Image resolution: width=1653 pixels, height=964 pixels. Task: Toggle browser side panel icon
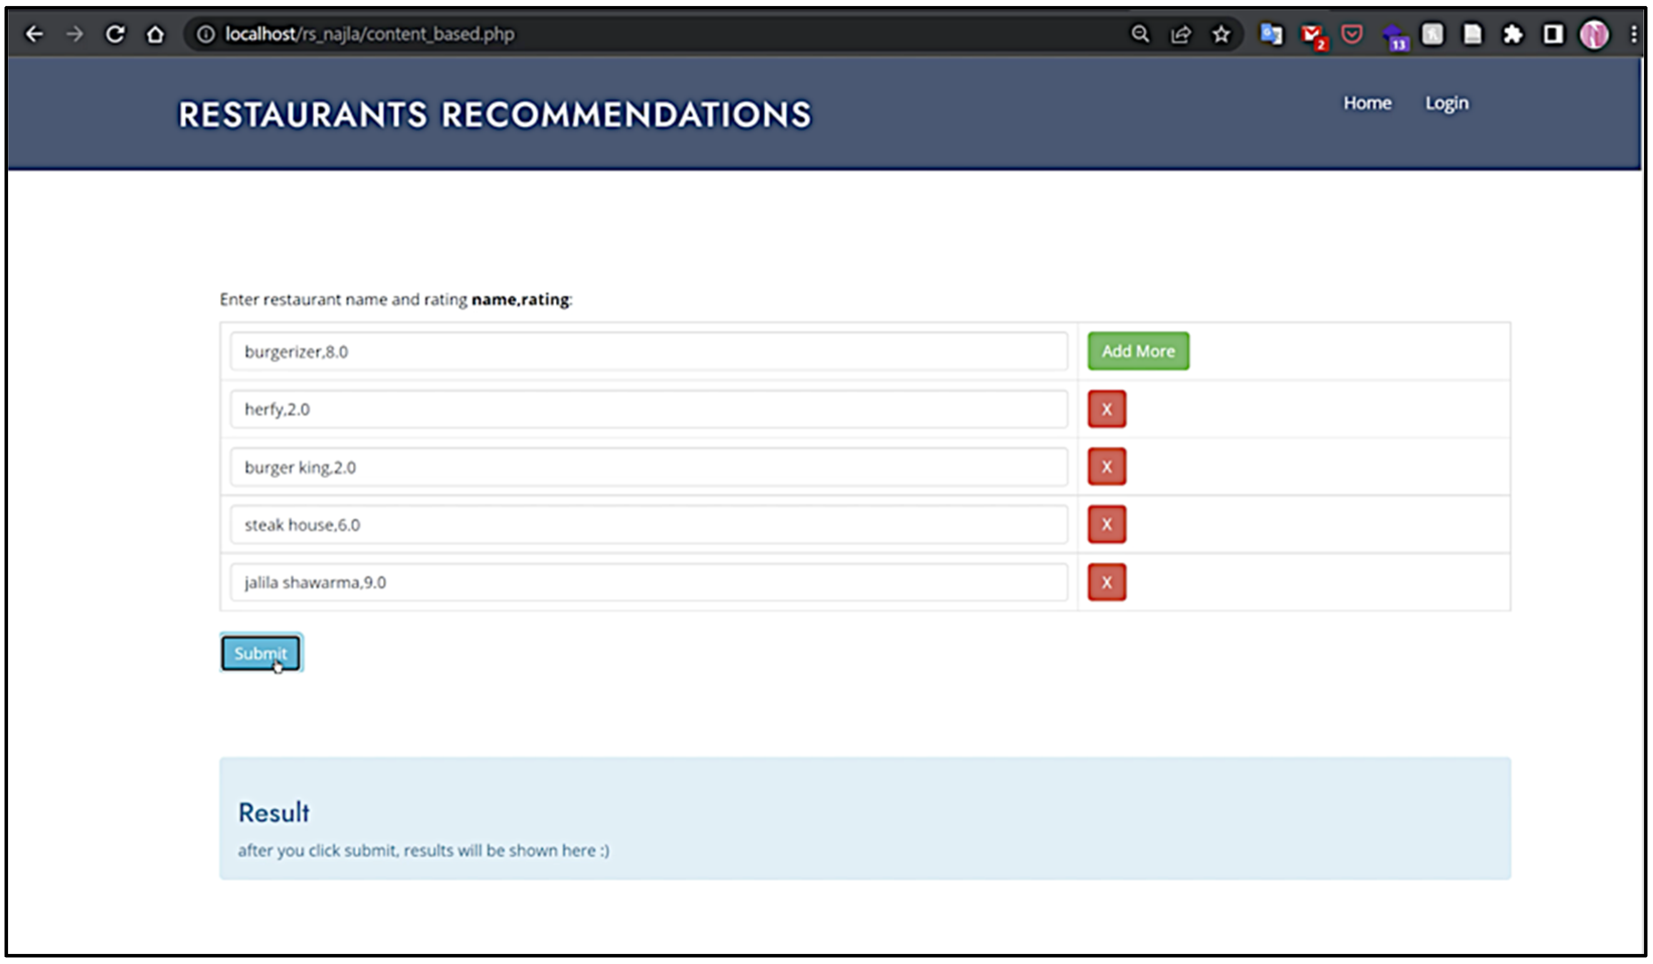pyautogui.click(x=1553, y=34)
